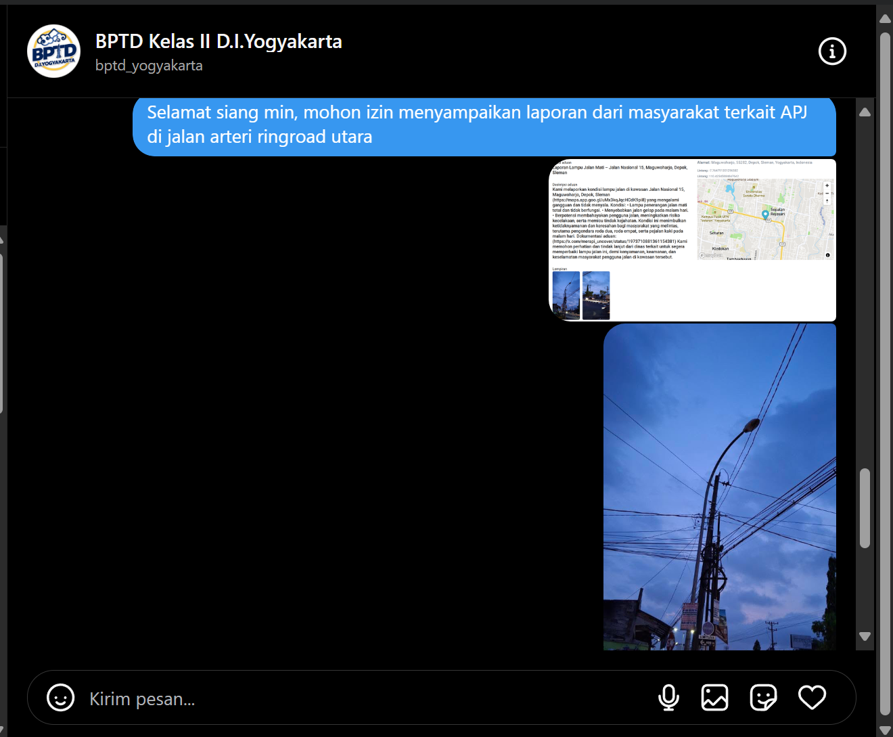This screenshot has width=893, height=737.
Task: Record a voice clip with microphone icon
Action: point(668,698)
